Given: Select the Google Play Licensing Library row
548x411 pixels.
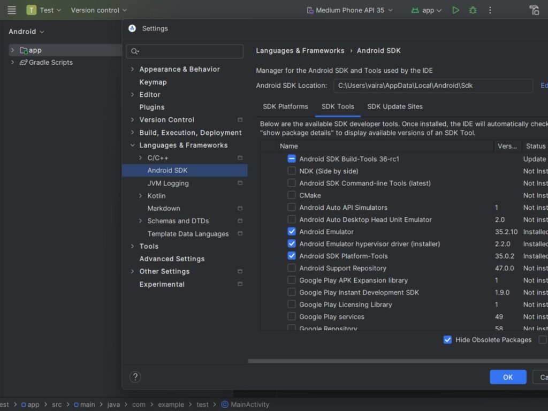Looking at the screenshot, I should tap(404, 305).
